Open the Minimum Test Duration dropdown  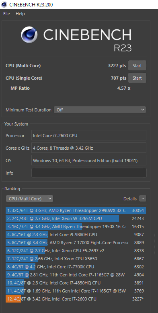click(100, 110)
